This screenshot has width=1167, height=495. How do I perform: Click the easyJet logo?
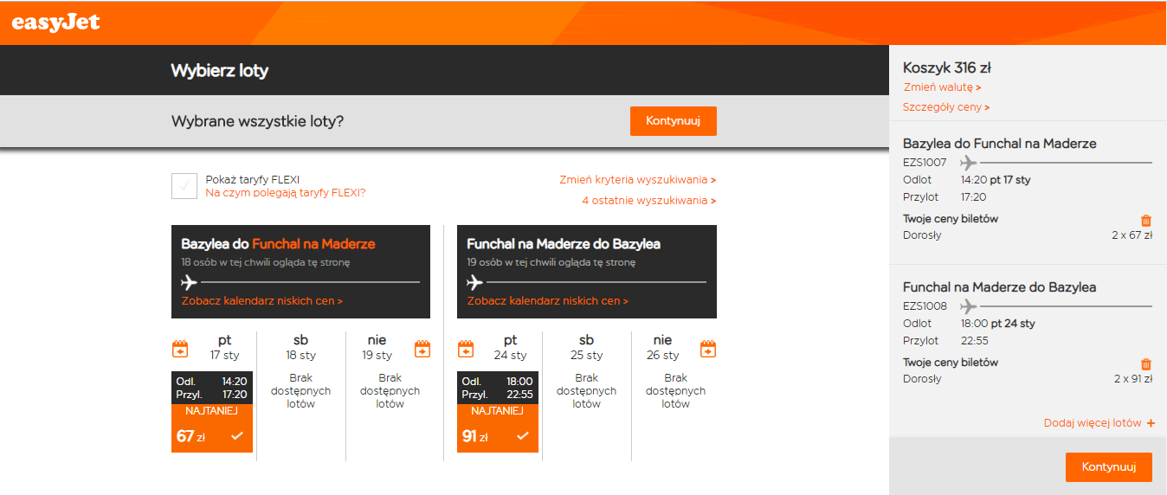click(x=56, y=22)
